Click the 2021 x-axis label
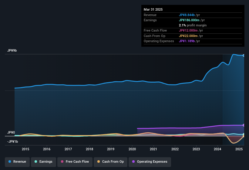Viewport: 249px width, 170px height. (x=153, y=149)
